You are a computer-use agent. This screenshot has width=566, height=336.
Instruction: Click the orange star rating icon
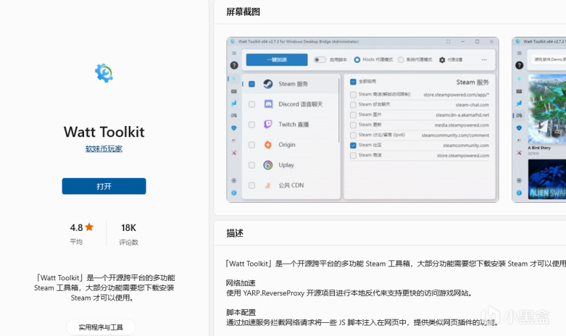[89, 227]
